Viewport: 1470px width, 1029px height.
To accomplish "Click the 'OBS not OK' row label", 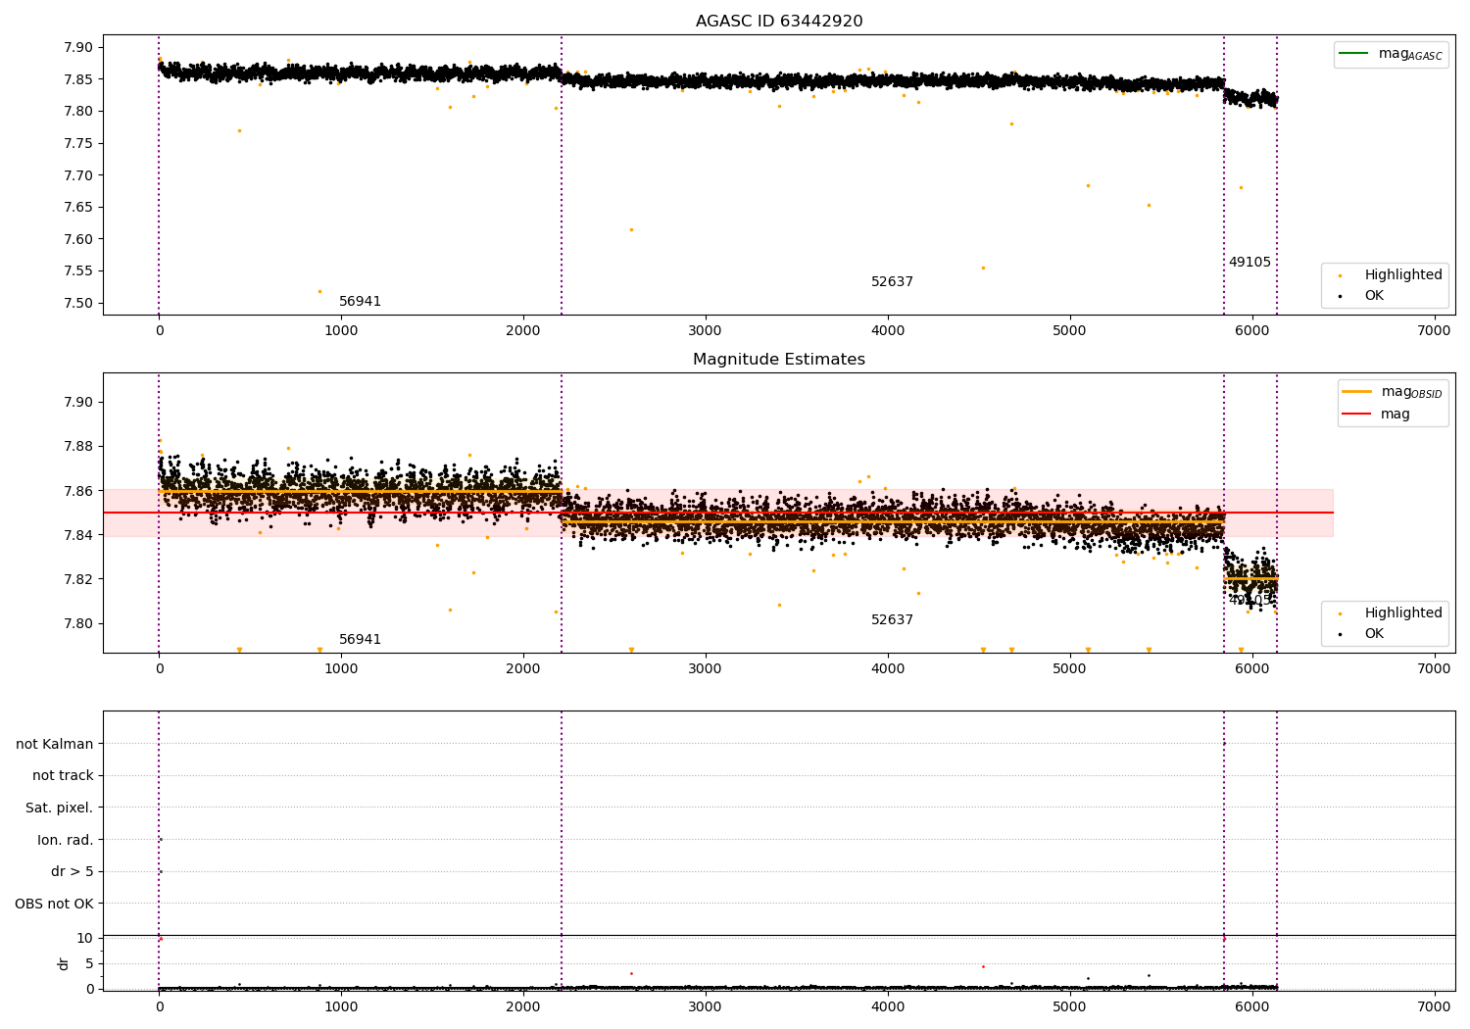I will coord(54,904).
